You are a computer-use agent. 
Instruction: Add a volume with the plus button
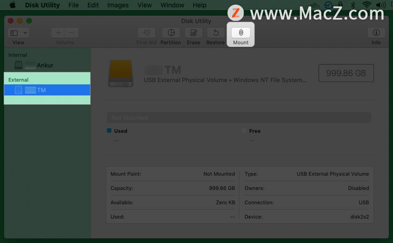[58, 33]
